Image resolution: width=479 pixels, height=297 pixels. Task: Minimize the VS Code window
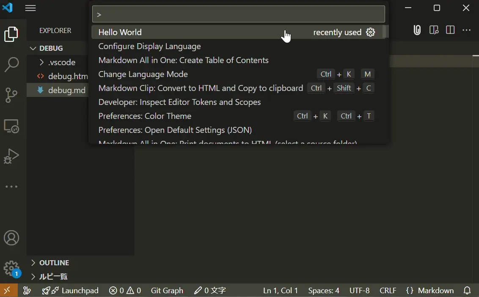[408, 8]
